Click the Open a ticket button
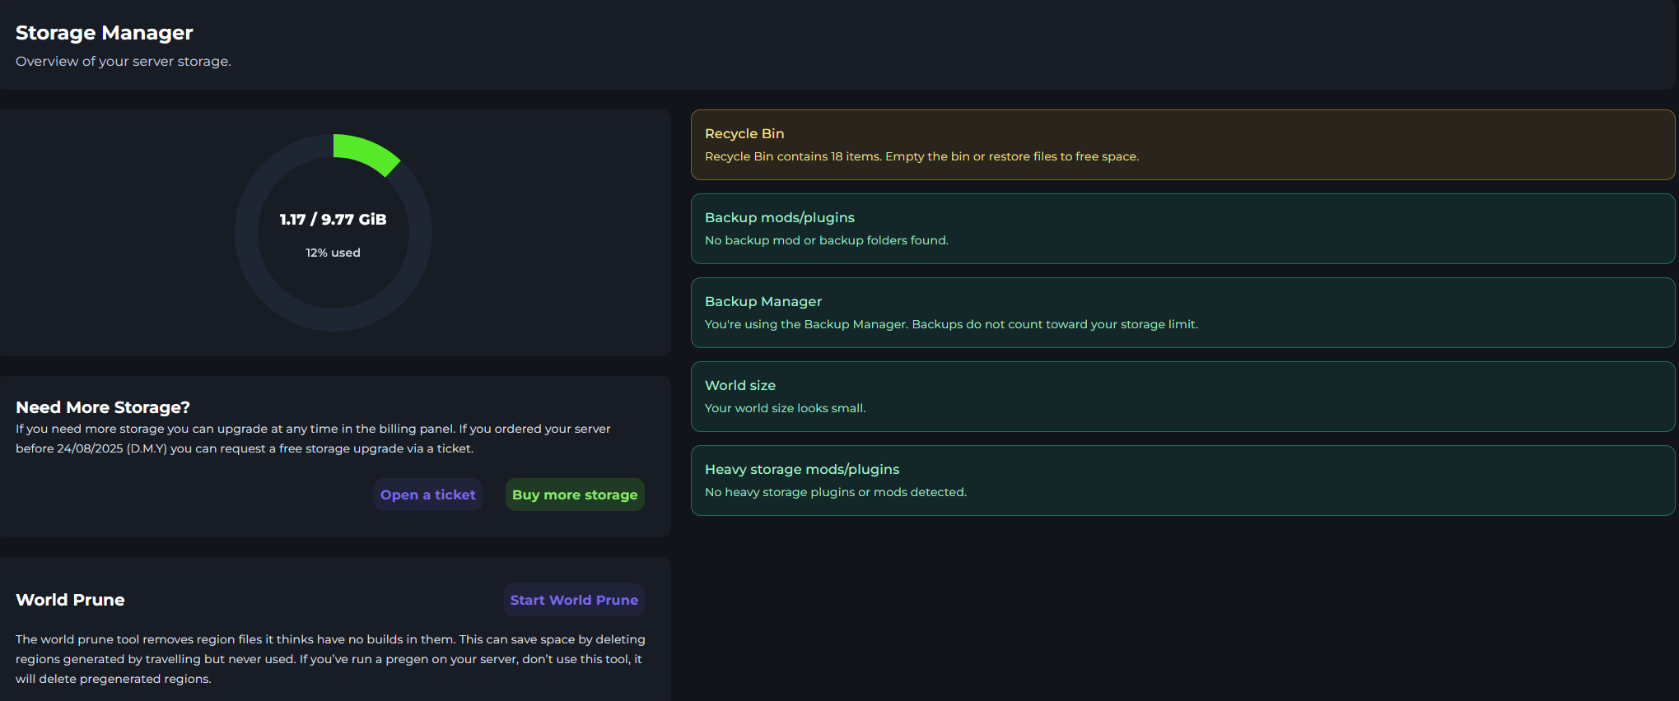Viewport: 1679px width, 701px height. coord(427,494)
